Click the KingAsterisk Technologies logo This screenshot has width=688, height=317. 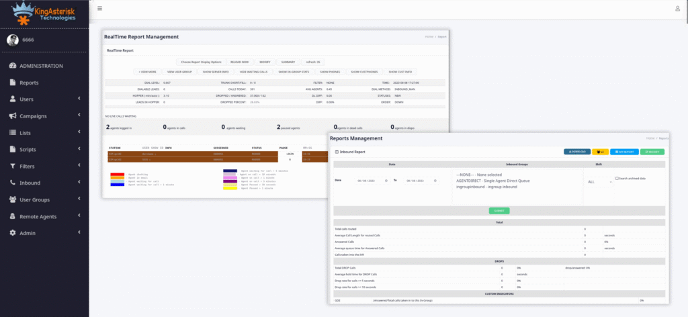click(44, 12)
